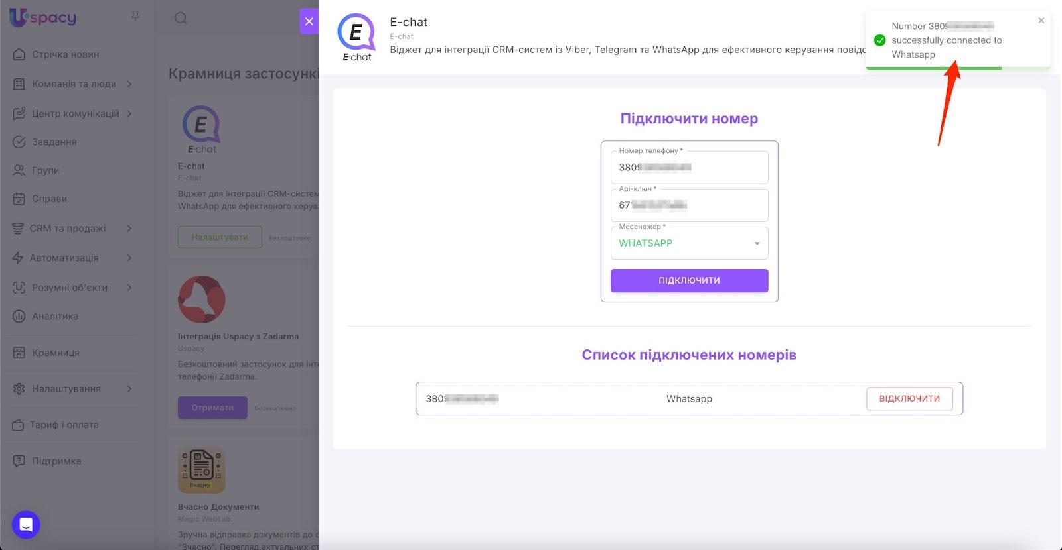Click the Стрічка новин home icon
The width and height of the screenshot is (1062, 550).
19,54
